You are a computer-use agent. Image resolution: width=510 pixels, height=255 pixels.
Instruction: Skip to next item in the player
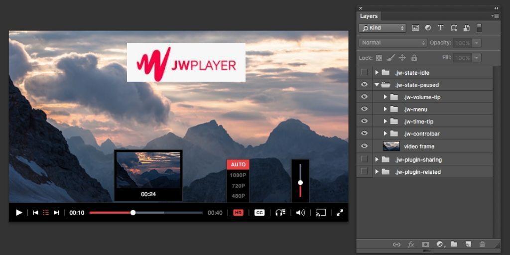pyautogui.click(x=56, y=213)
